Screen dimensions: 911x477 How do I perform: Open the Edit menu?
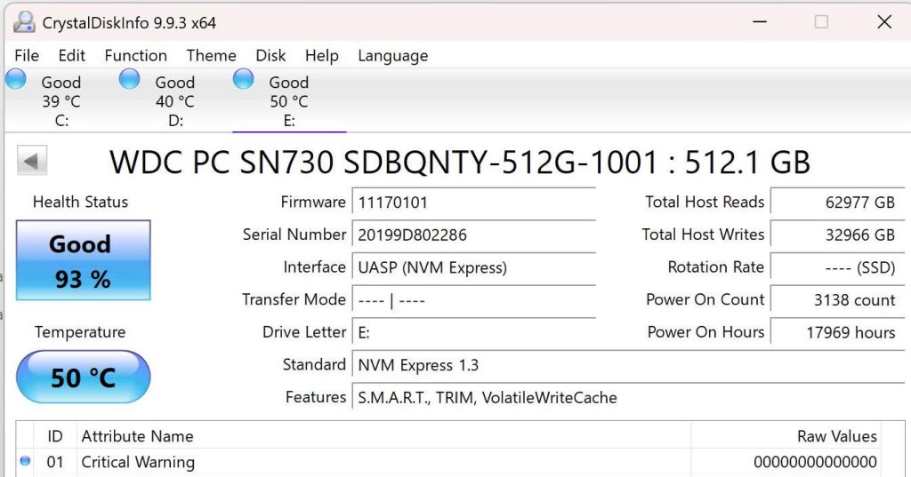tap(71, 55)
